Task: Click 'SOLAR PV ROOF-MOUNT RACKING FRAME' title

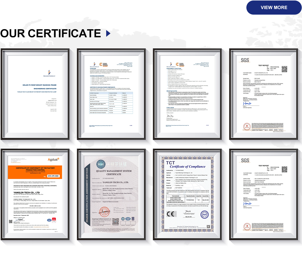Action: point(40,85)
